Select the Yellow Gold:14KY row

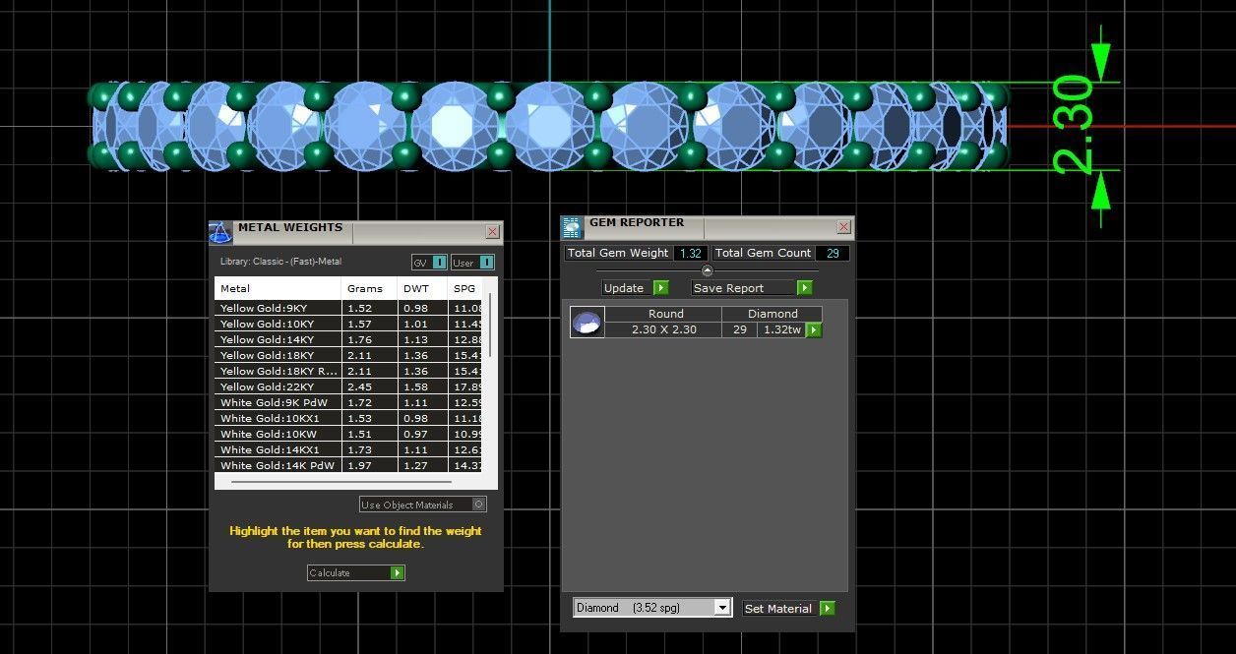[348, 339]
